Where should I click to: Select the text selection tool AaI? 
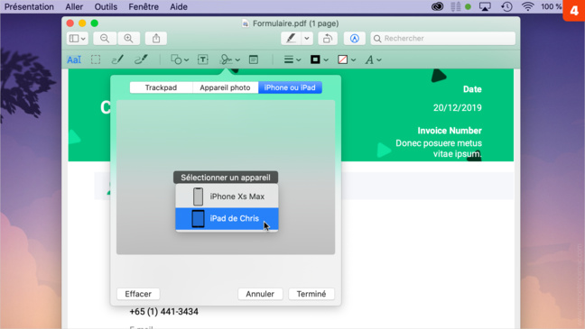tap(74, 59)
